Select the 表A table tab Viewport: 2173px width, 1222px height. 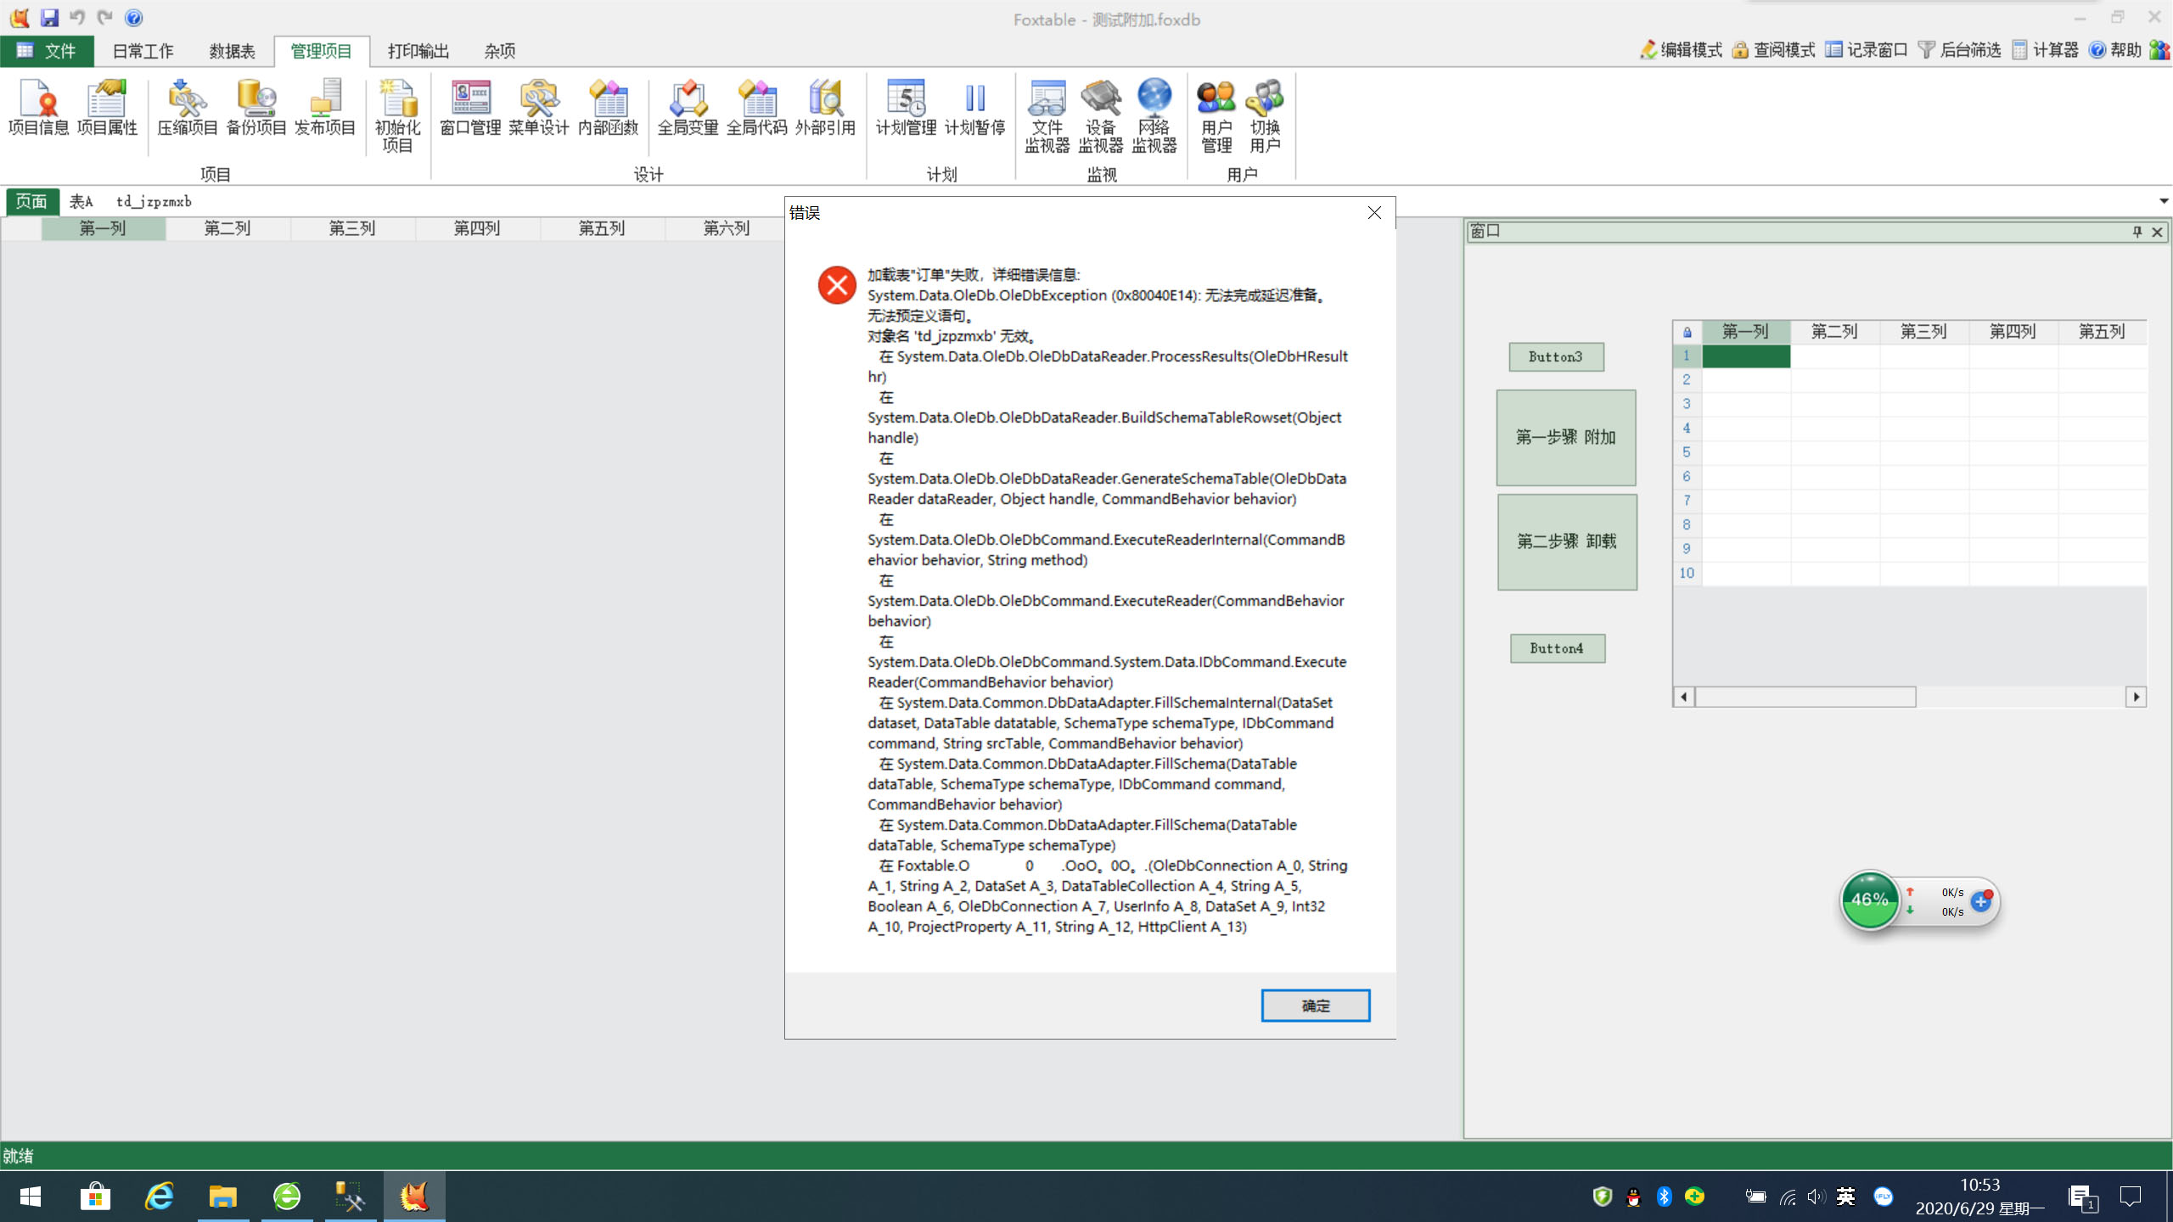[81, 201]
